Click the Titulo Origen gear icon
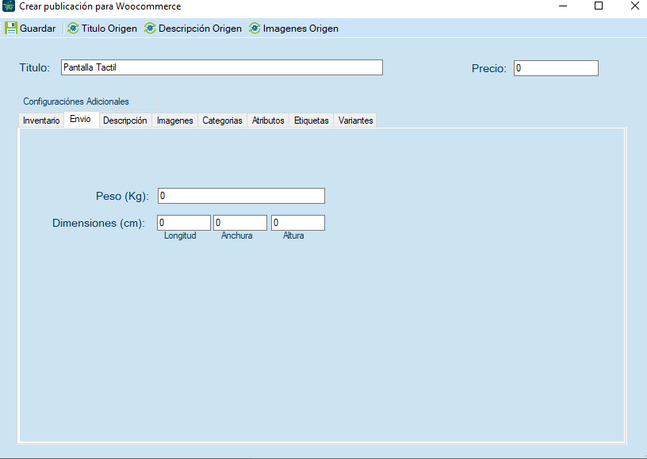647x459 pixels. coord(73,28)
